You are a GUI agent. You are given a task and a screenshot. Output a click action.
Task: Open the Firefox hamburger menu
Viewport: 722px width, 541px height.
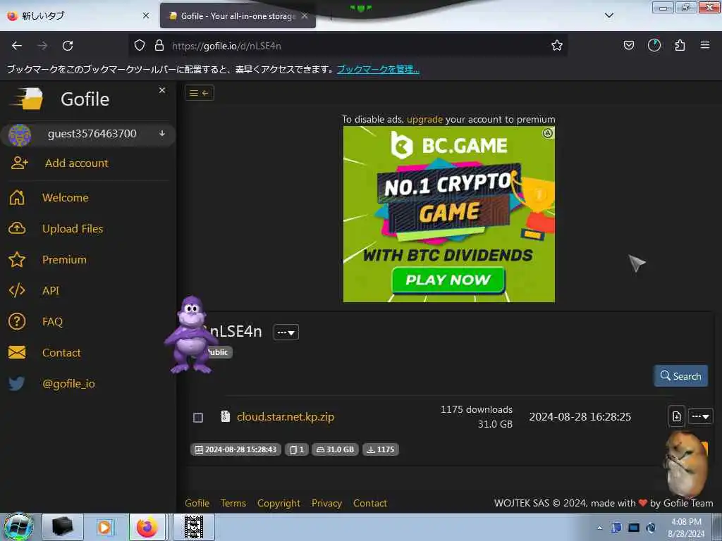coord(704,45)
